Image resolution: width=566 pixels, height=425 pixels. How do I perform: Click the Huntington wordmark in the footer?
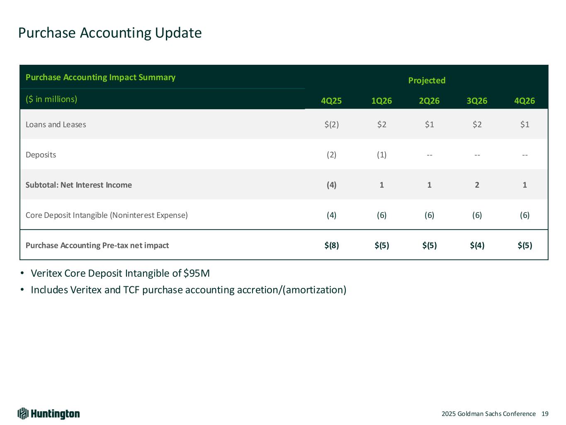(x=55, y=414)
